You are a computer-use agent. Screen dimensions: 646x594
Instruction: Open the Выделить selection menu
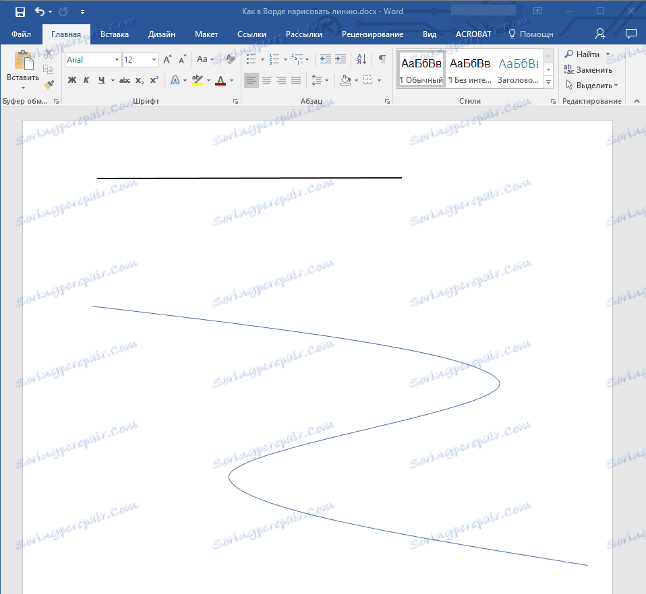[x=591, y=86]
